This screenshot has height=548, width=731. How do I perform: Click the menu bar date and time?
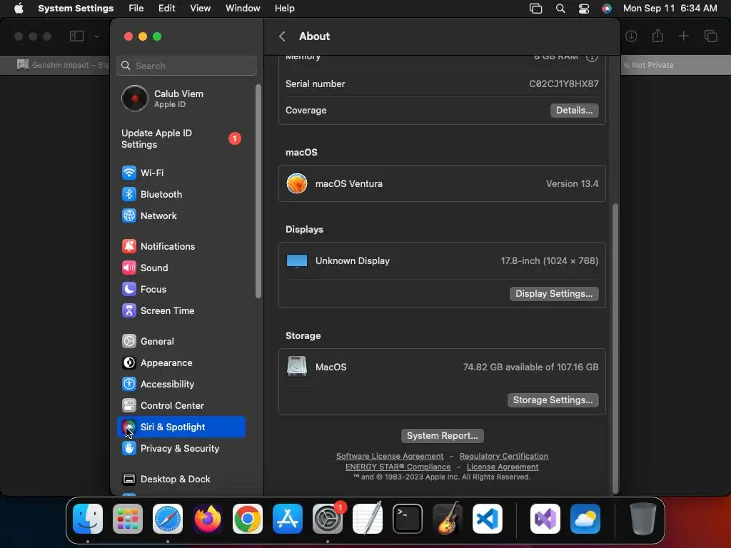(x=670, y=9)
